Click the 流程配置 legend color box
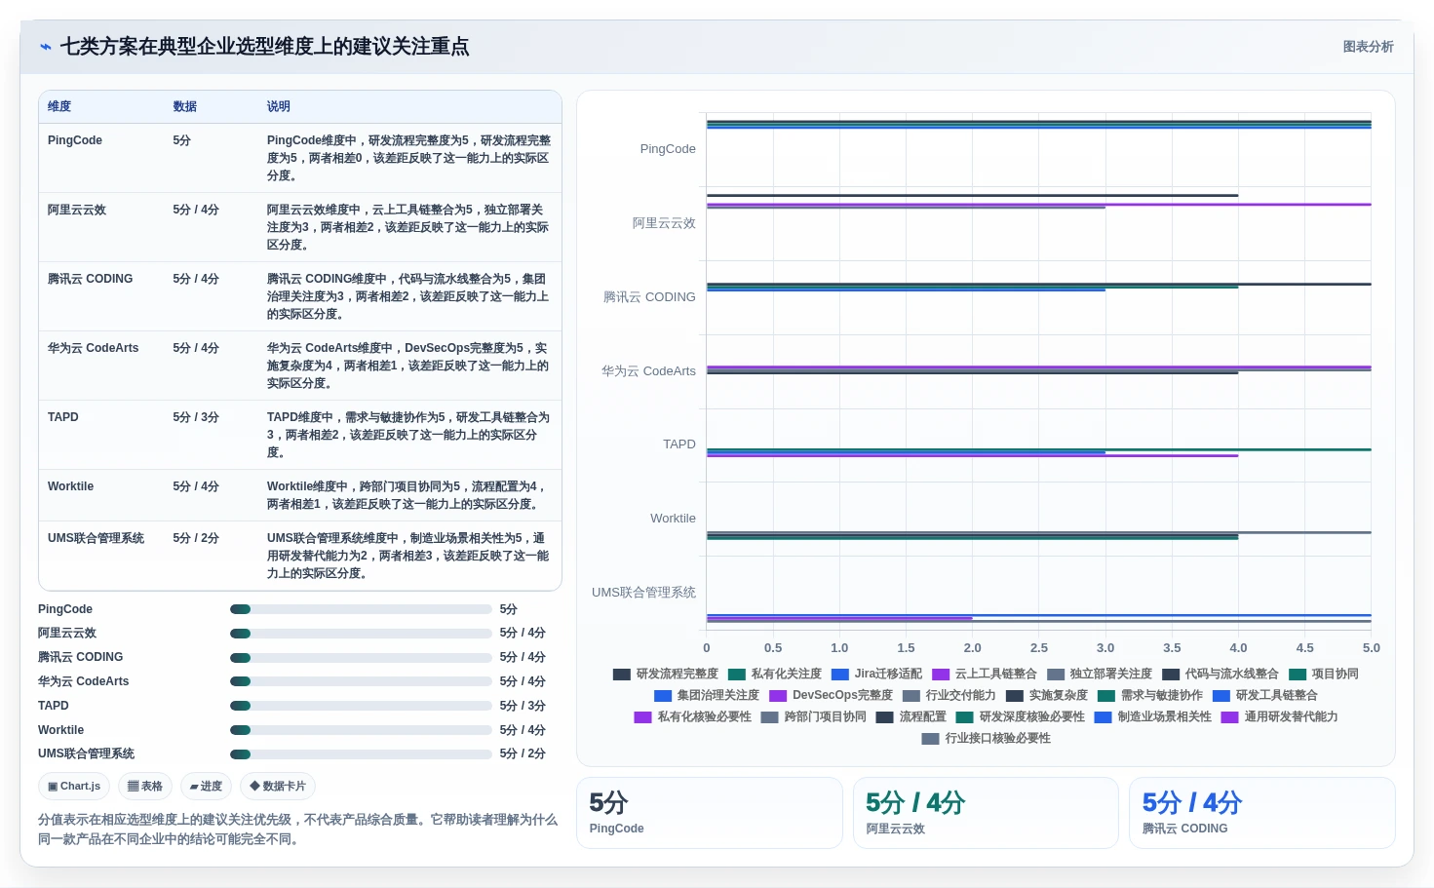This screenshot has width=1434, height=888. coord(885,717)
